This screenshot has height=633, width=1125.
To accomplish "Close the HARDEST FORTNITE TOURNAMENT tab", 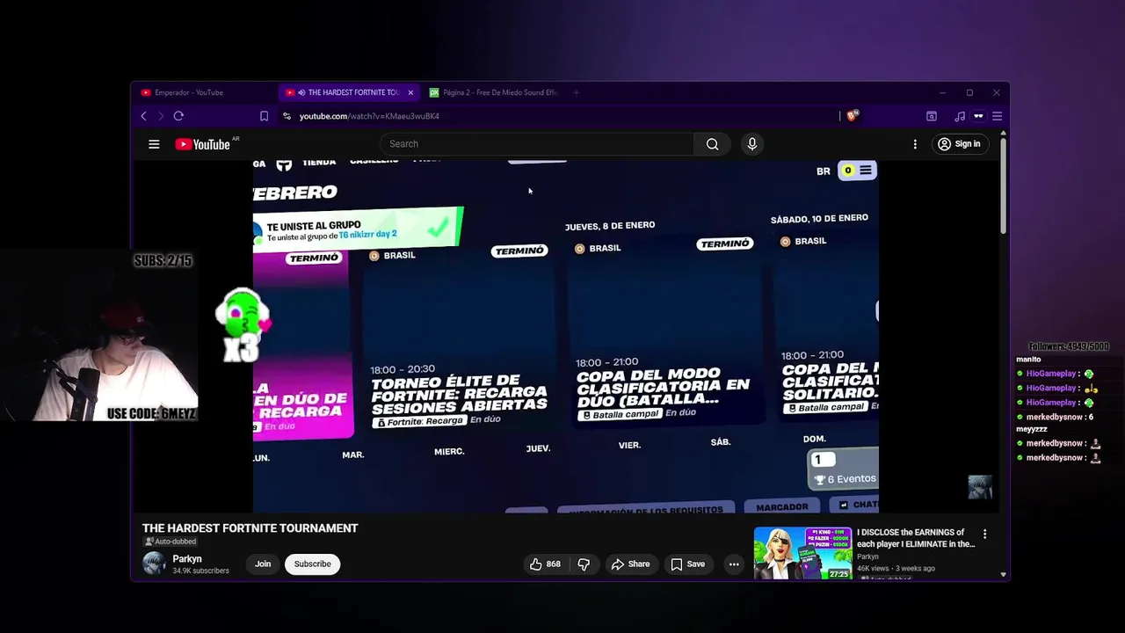I will 410,92.
